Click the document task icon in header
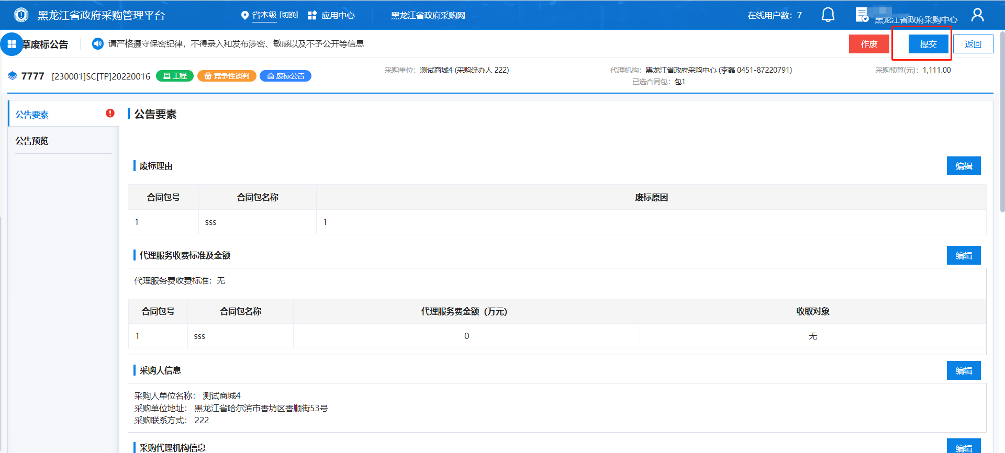This screenshot has width=1005, height=453. [862, 15]
